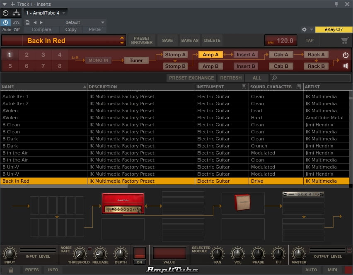Pin the plugin window
Viewport: 353px width, 275px height.
coord(336,4)
